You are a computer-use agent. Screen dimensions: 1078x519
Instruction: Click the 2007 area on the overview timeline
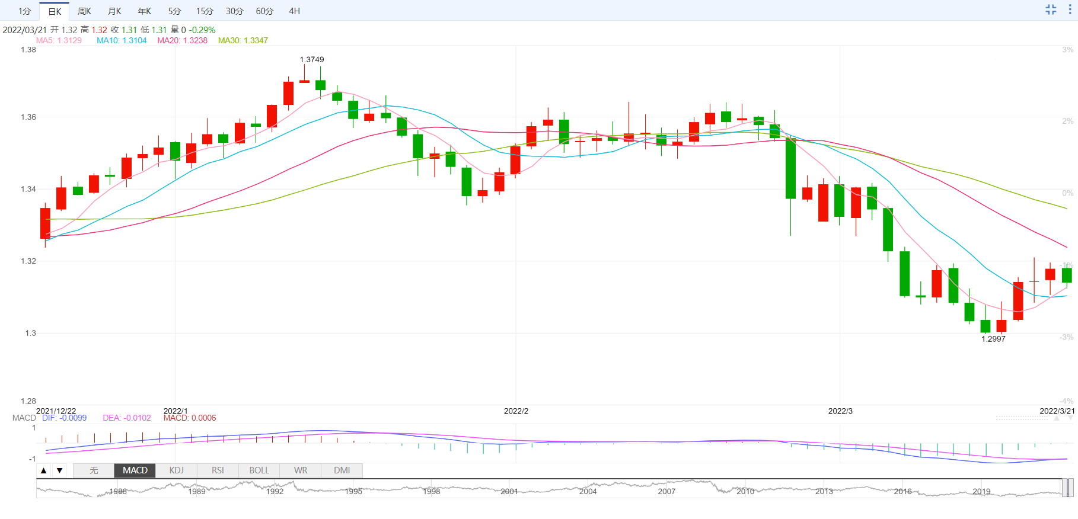[x=666, y=491]
